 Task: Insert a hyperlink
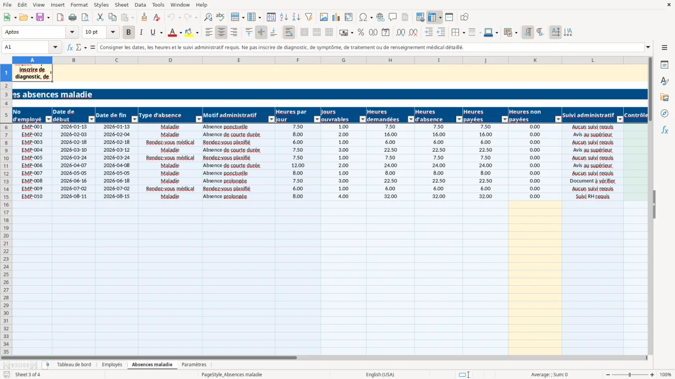380,17
